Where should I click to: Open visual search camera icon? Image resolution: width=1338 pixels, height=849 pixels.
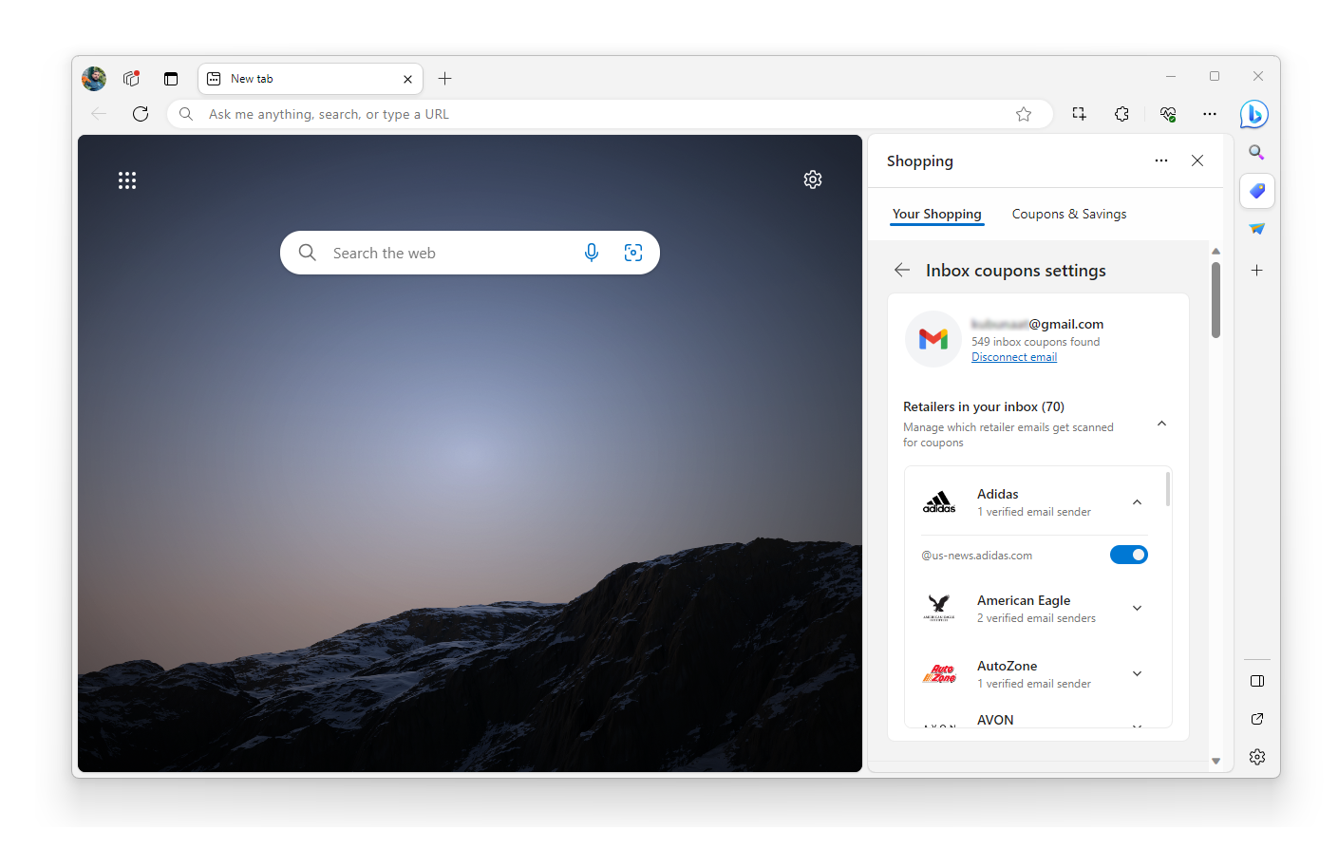click(633, 253)
